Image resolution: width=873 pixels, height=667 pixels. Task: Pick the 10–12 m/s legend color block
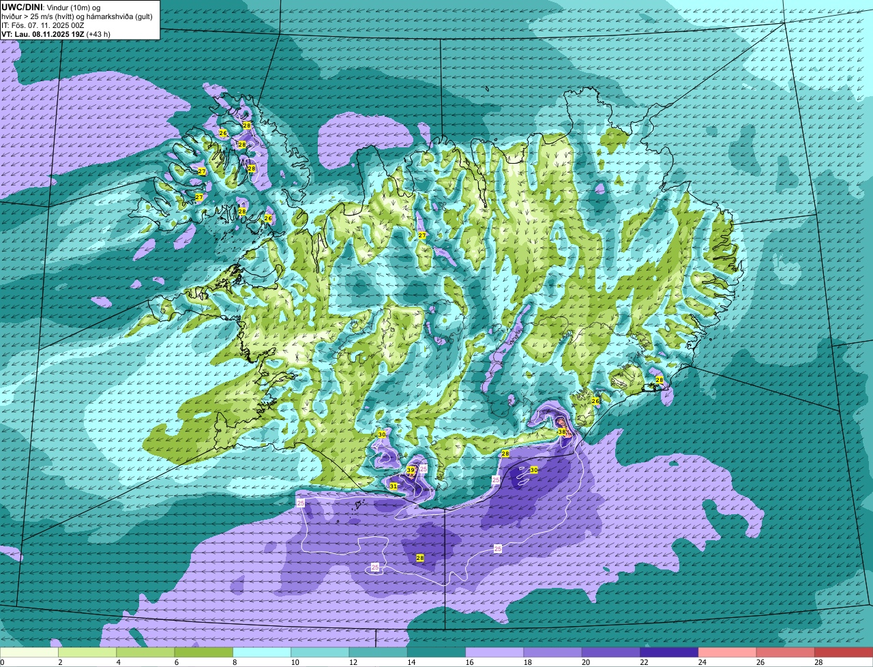coord(321,653)
